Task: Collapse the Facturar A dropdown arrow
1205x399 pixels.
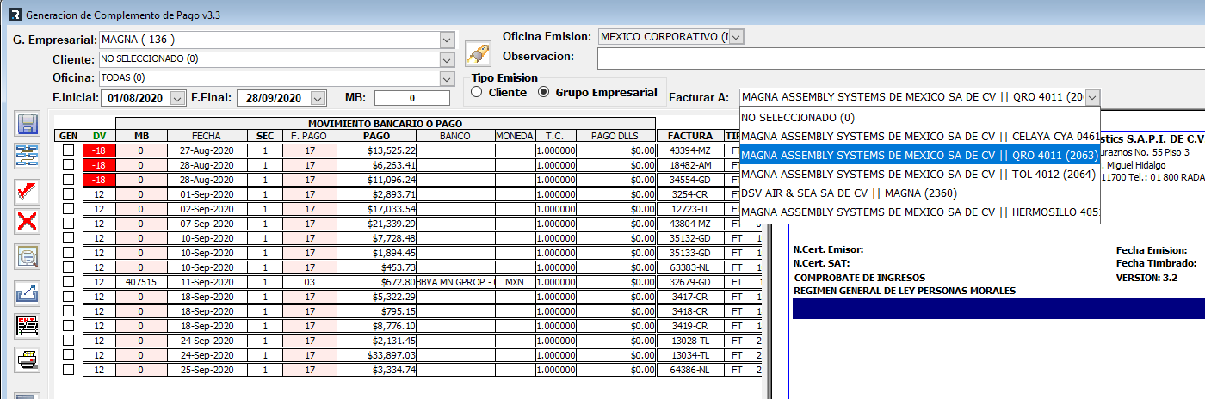Action: point(1092,98)
